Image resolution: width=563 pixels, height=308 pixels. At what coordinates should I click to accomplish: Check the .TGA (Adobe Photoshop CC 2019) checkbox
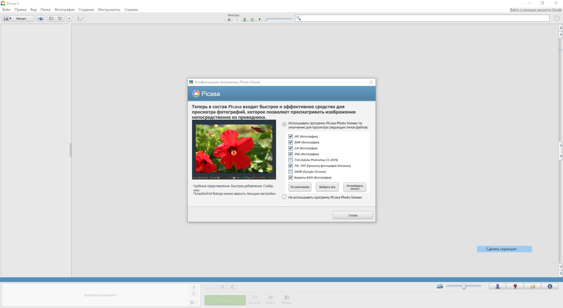(290, 160)
